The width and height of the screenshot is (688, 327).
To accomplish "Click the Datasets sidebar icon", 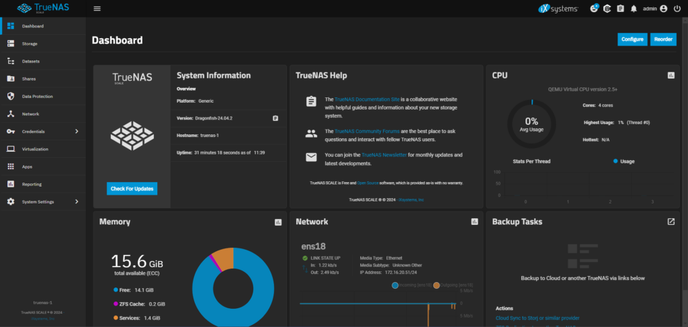I will (x=11, y=61).
